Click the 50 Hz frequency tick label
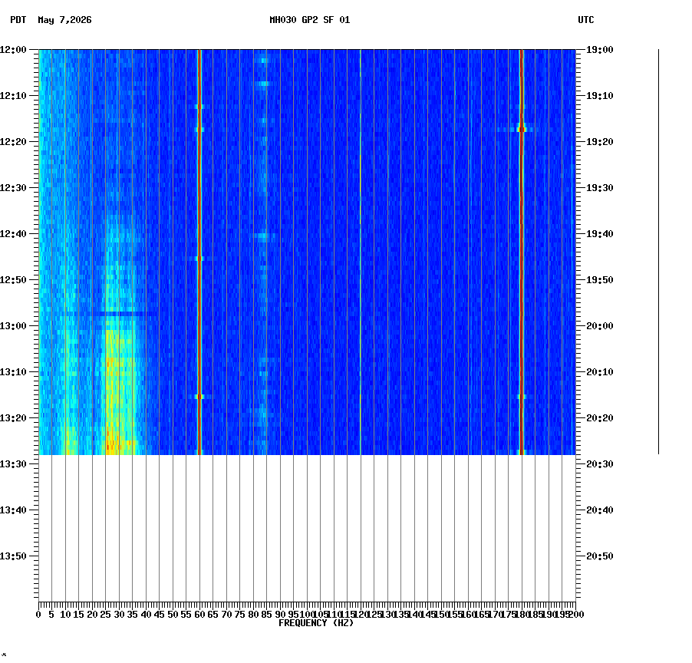The width and height of the screenshot is (692, 663). [x=173, y=615]
